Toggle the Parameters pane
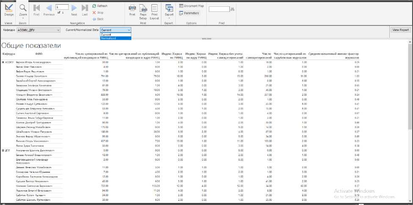The height and width of the screenshot is (205, 413). [189, 13]
